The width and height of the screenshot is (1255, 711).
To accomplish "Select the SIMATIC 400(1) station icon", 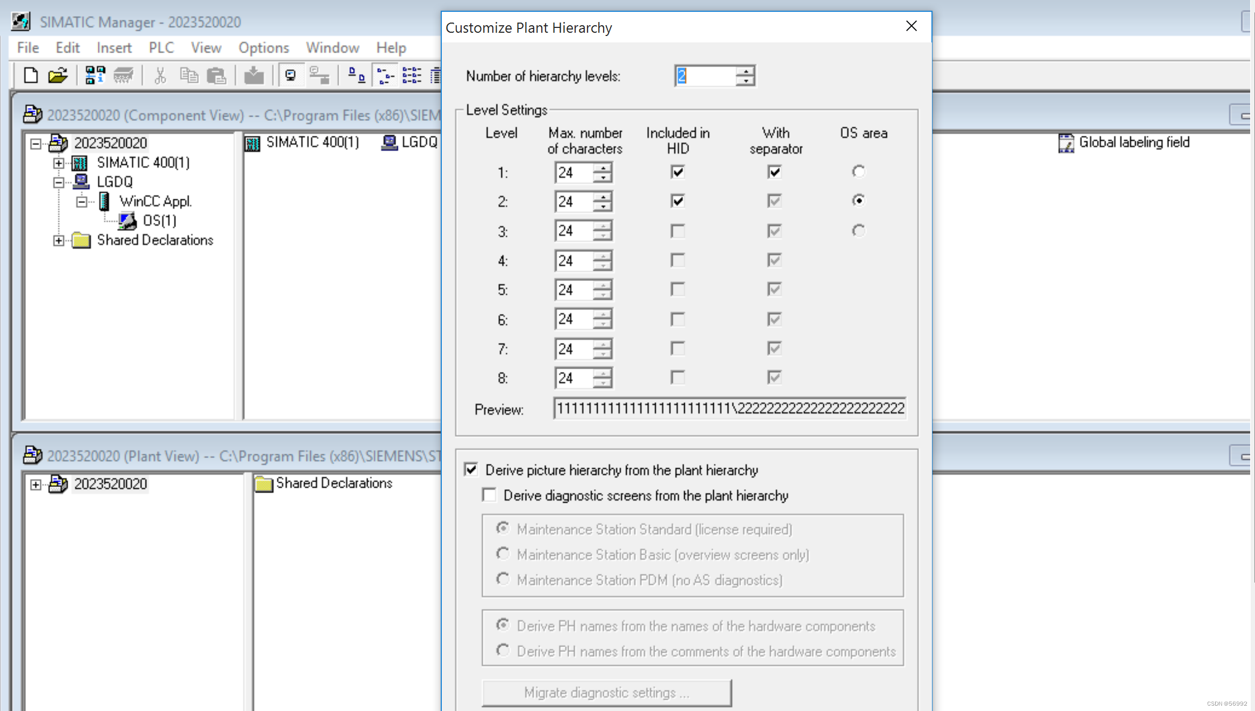I will [79, 162].
